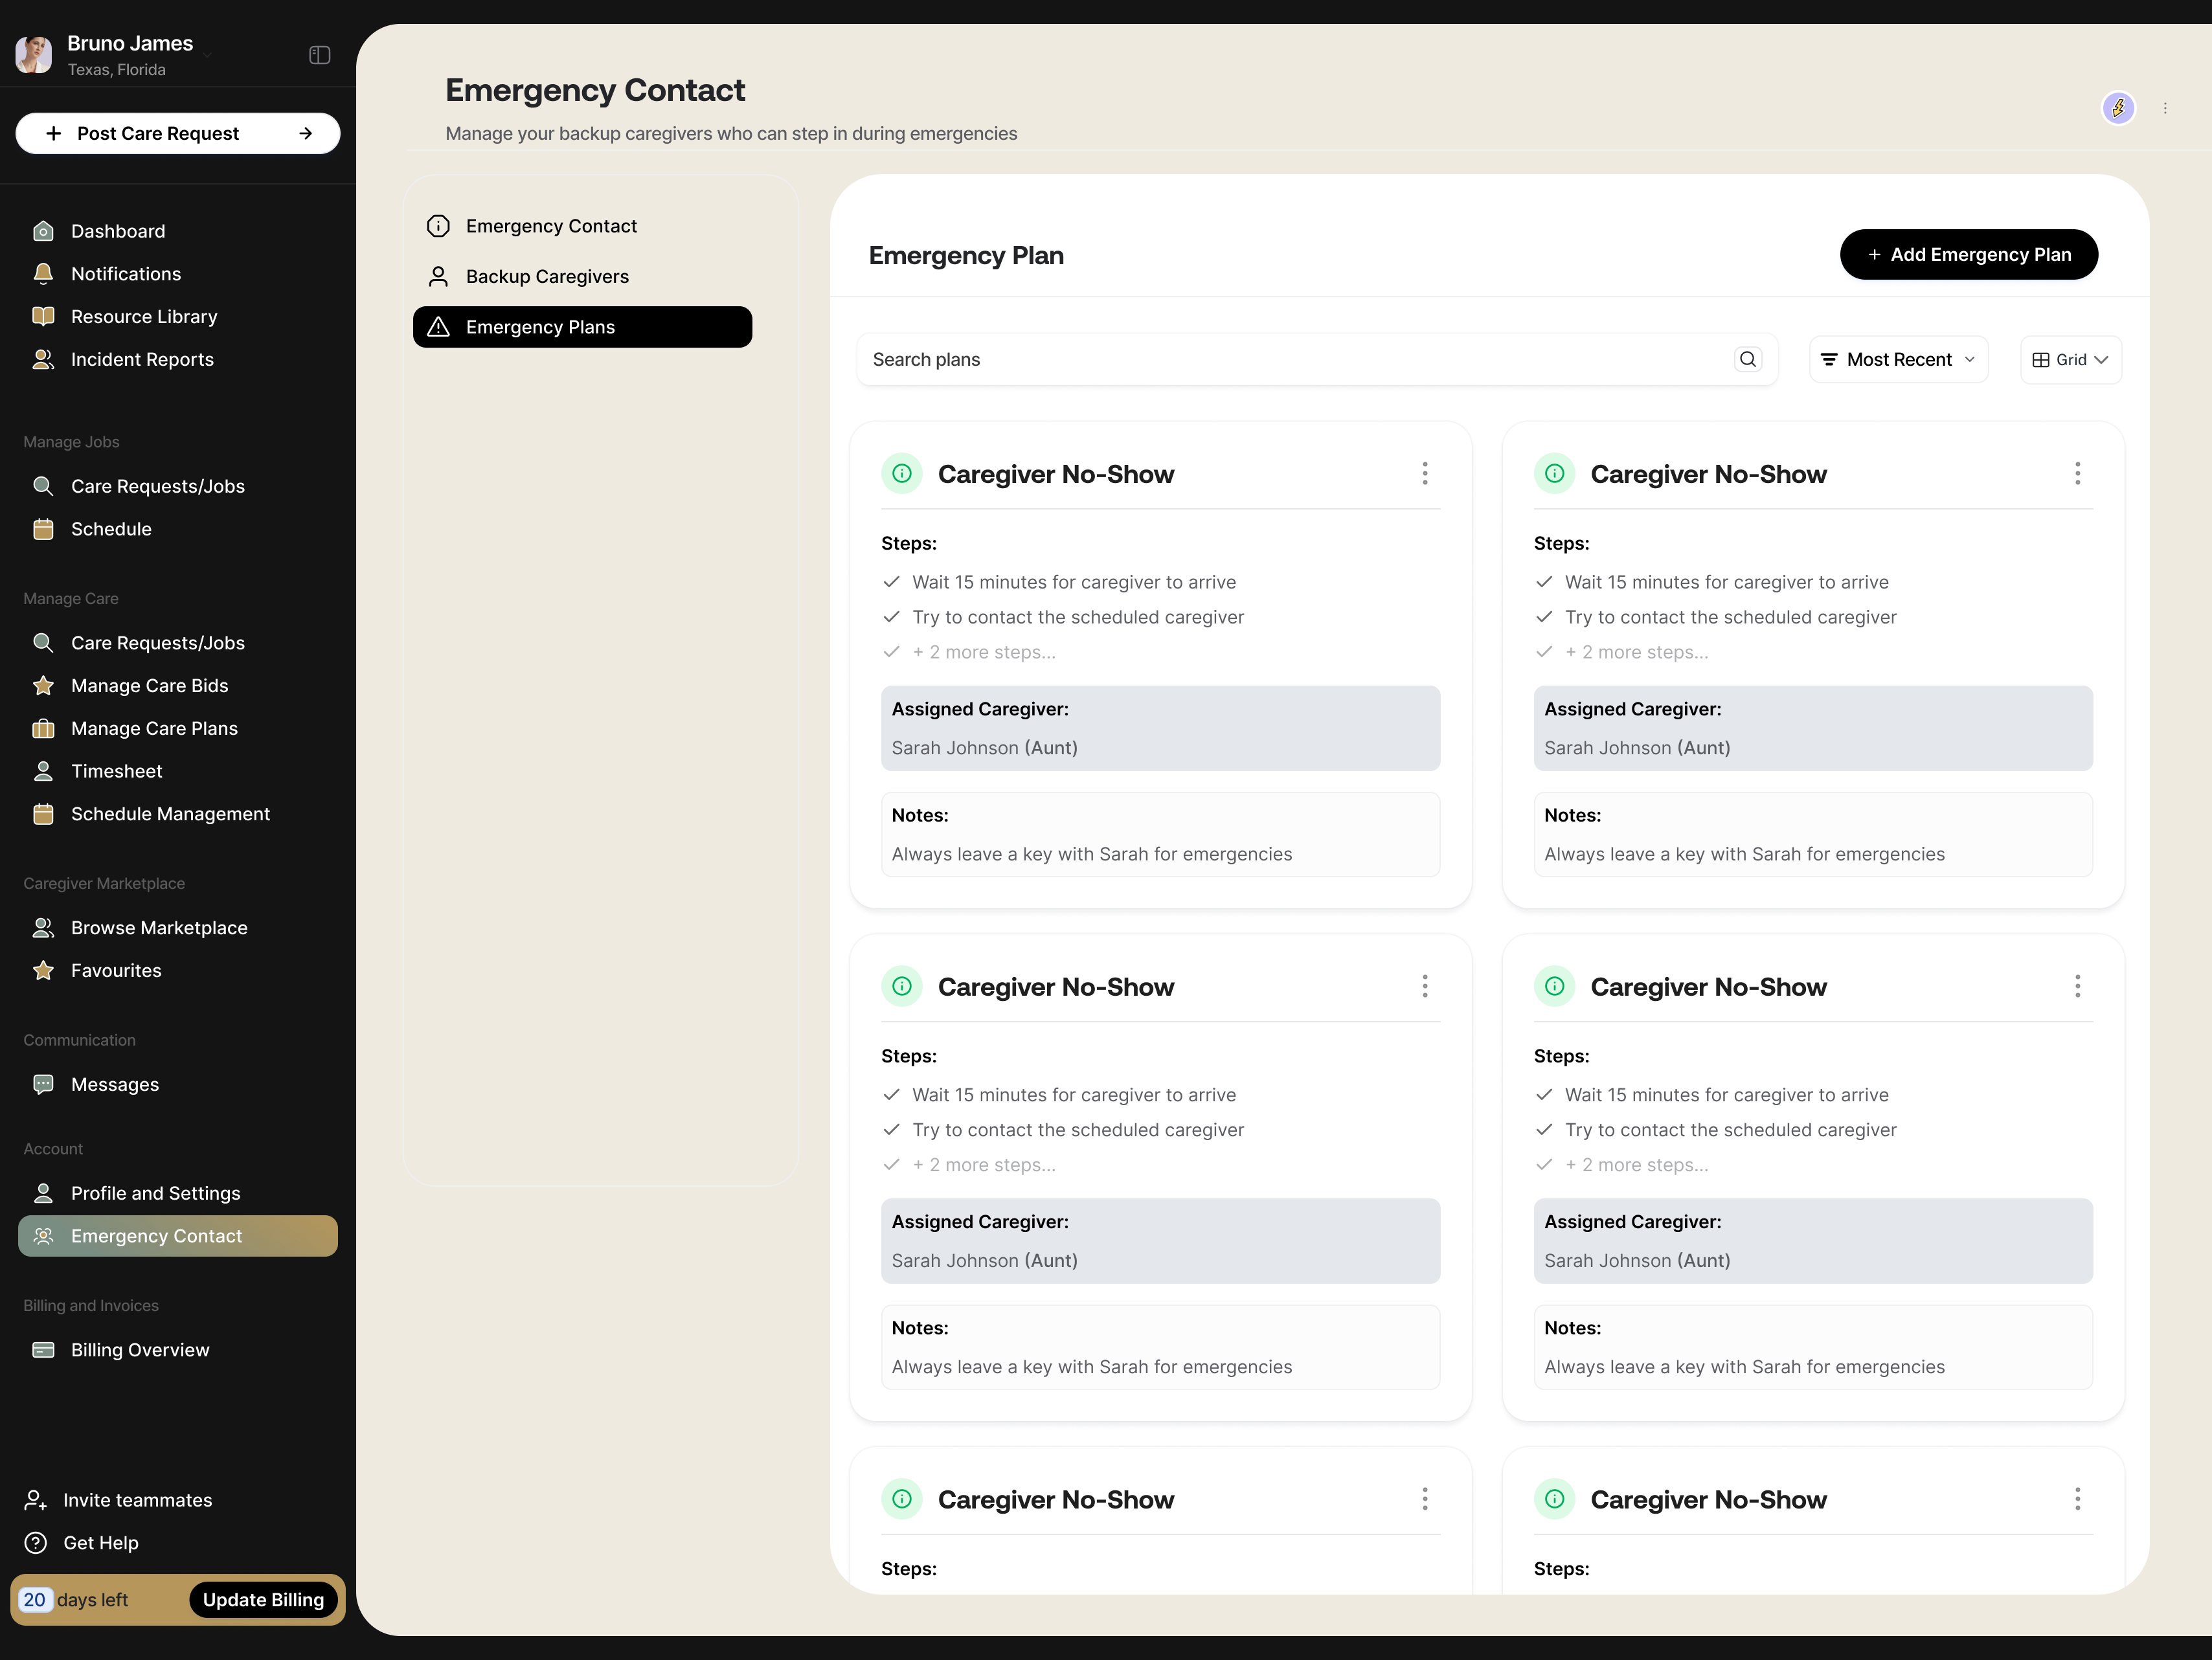Open options menu of third-row right card
Viewport: 2212px width, 1660px height.
coord(2077,1499)
